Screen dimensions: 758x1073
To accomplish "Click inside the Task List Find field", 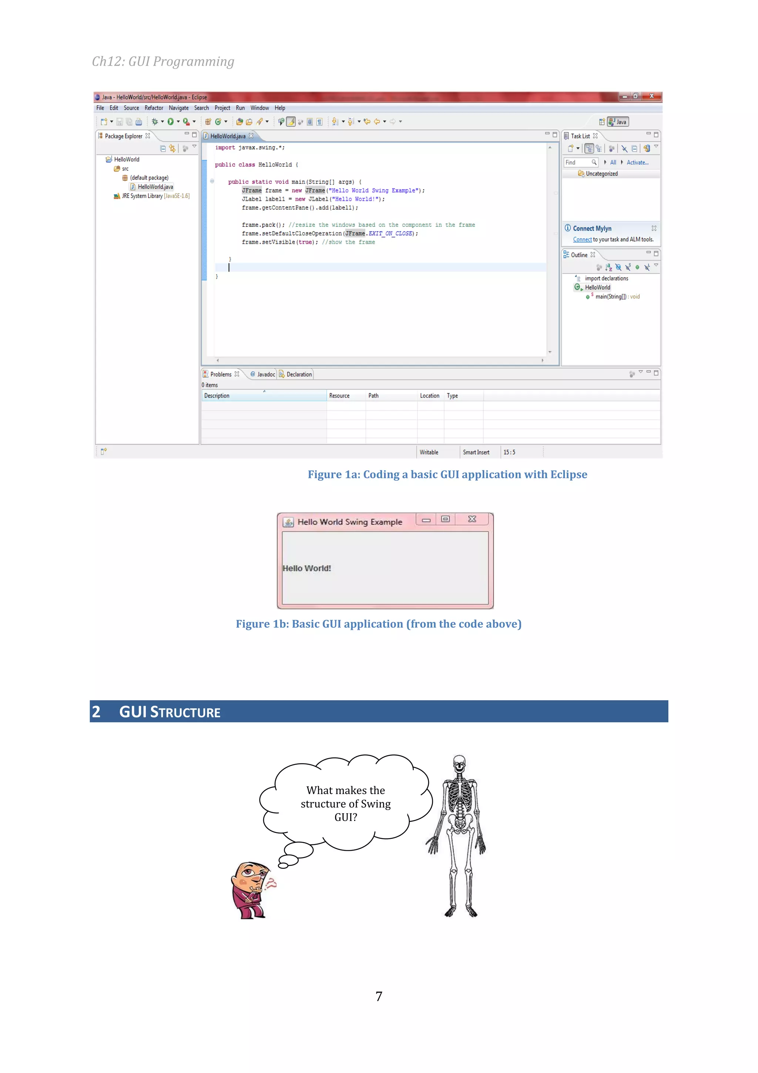I will [581, 163].
